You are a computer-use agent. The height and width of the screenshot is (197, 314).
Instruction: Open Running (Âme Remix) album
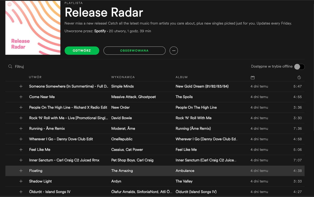pos(193,129)
